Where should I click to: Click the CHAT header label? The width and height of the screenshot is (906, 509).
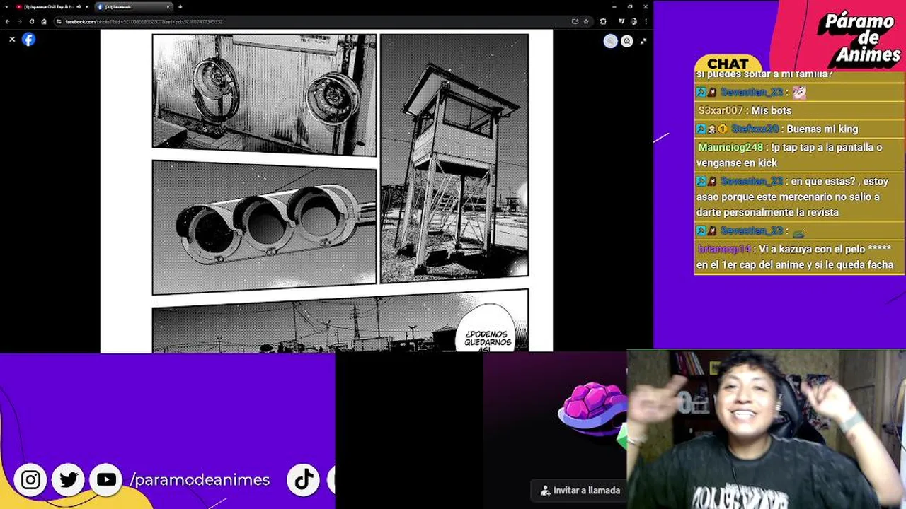(728, 64)
